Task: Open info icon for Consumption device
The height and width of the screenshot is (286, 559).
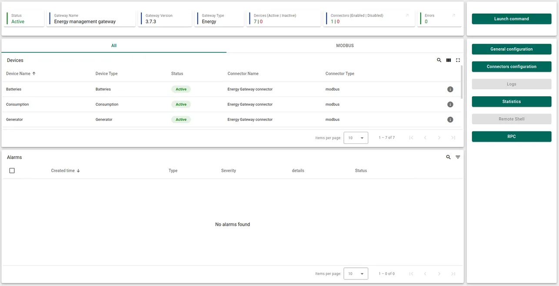Action: [x=450, y=104]
